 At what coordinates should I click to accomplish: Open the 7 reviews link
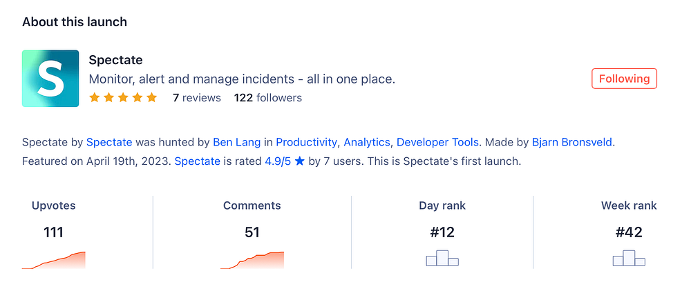coord(196,98)
